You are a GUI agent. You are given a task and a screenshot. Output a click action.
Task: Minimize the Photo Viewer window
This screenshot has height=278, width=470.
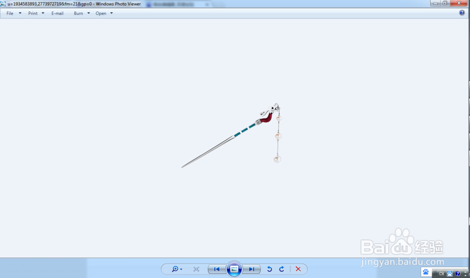click(435, 3)
